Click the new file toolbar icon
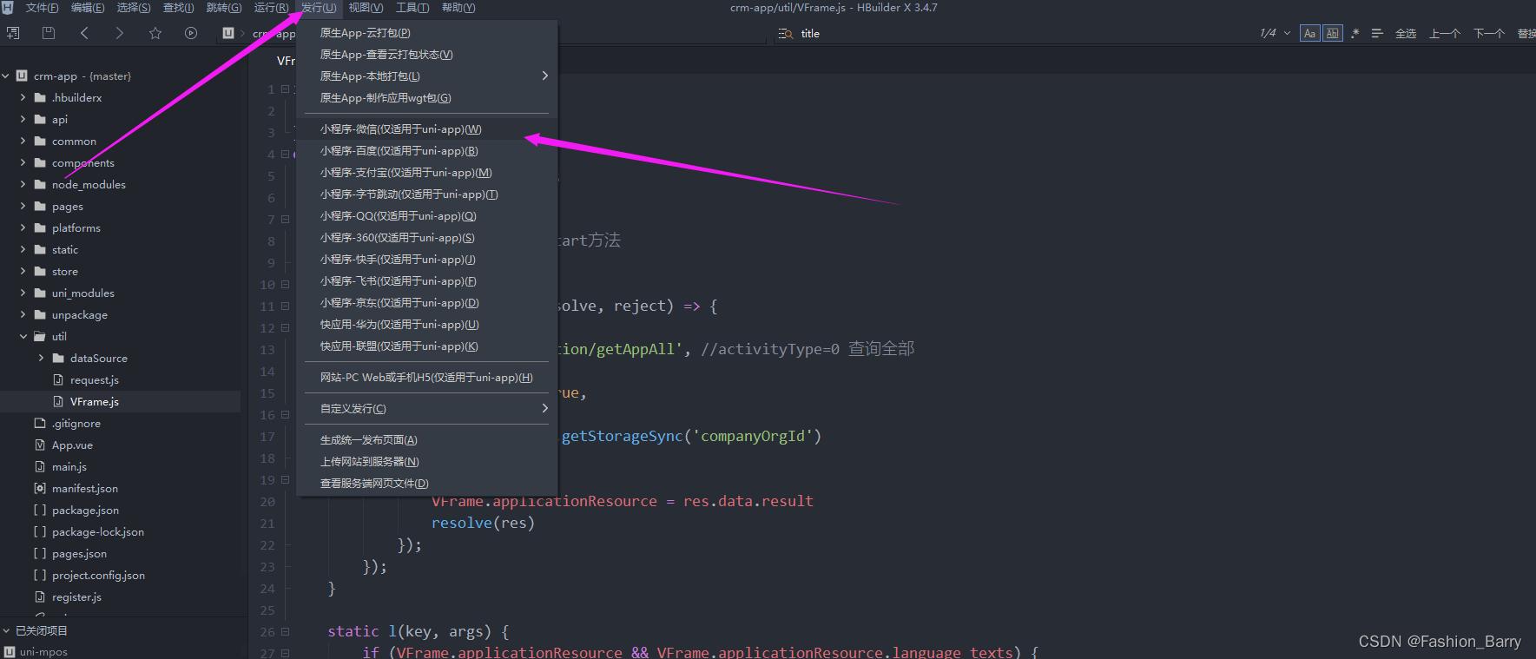Viewport: 1536px width, 659px height. 13,33
